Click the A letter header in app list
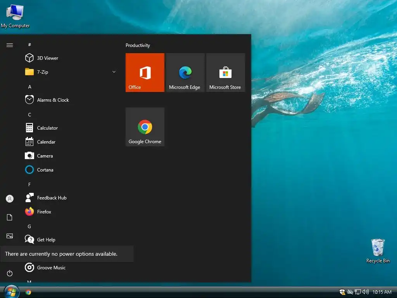The height and width of the screenshot is (298, 397). click(x=29, y=87)
